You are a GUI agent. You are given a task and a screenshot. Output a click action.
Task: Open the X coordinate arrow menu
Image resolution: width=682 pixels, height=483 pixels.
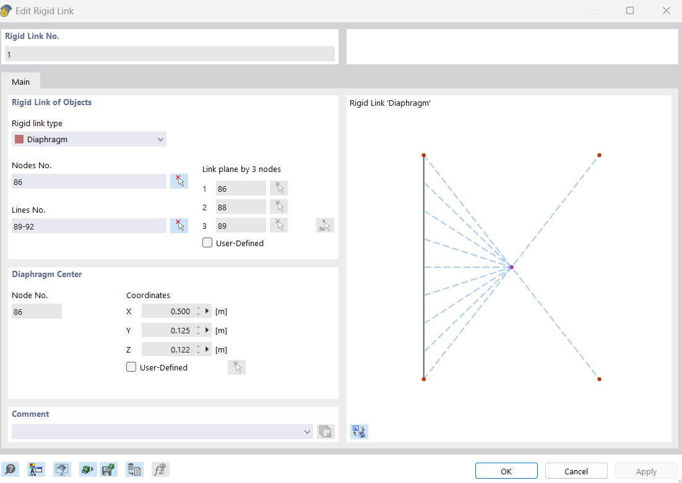click(207, 311)
